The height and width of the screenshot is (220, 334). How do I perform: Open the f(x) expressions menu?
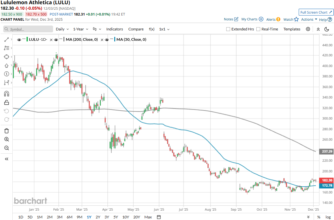coord(151,29)
